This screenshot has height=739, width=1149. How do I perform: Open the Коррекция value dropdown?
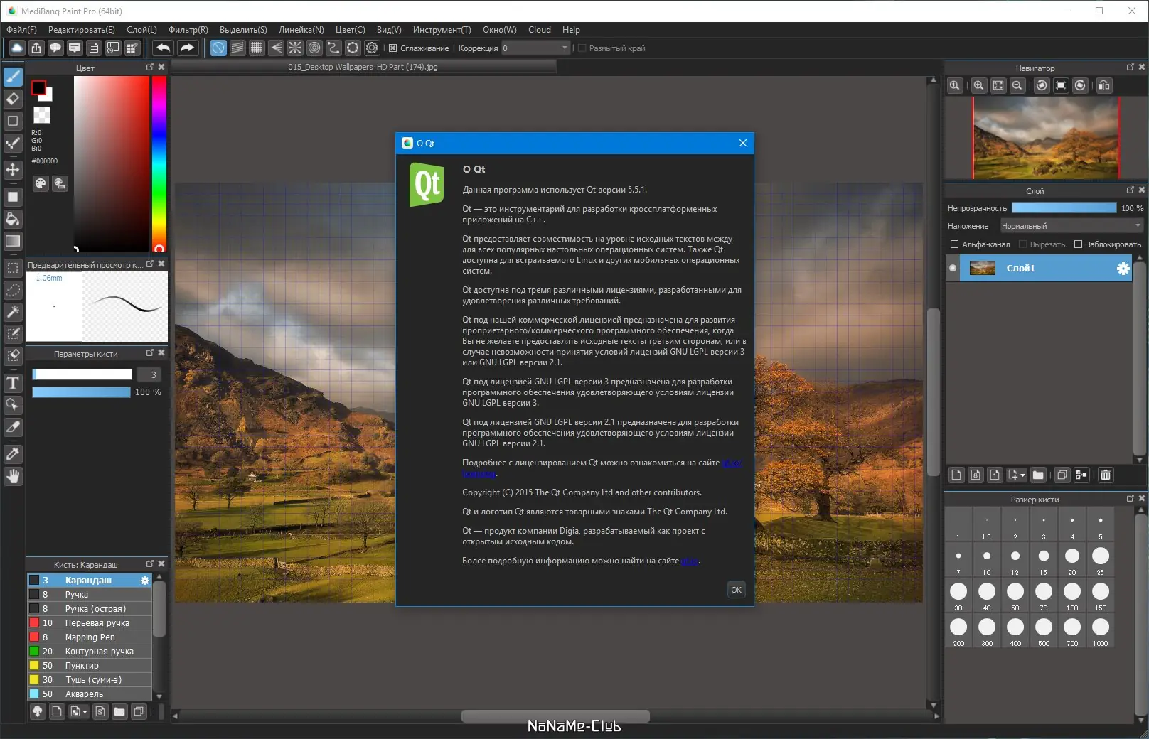click(536, 48)
